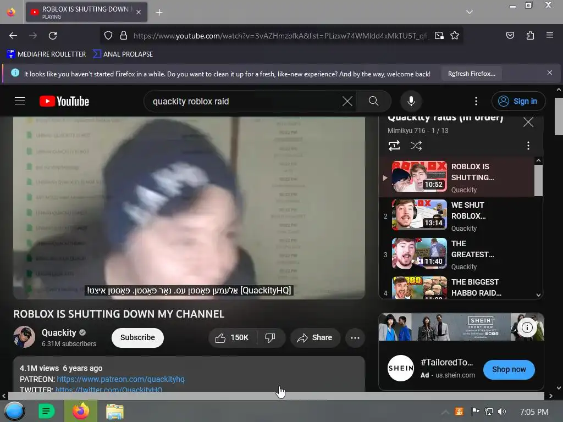Image resolution: width=563 pixels, height=422 pixels.
Task: Open the Action Center flag icon
Action: coord(475,412)
